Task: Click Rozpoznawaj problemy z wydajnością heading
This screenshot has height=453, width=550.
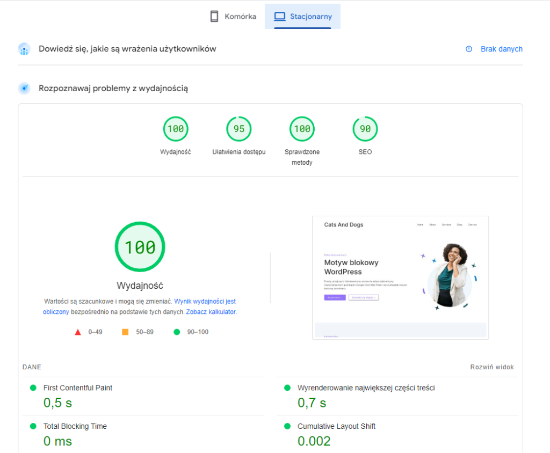Action: (x=113, y=89)
